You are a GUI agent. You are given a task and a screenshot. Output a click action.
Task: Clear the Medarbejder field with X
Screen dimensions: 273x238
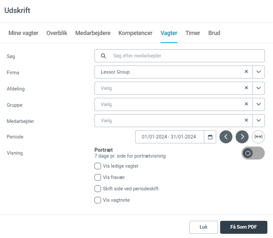point(246,121)
